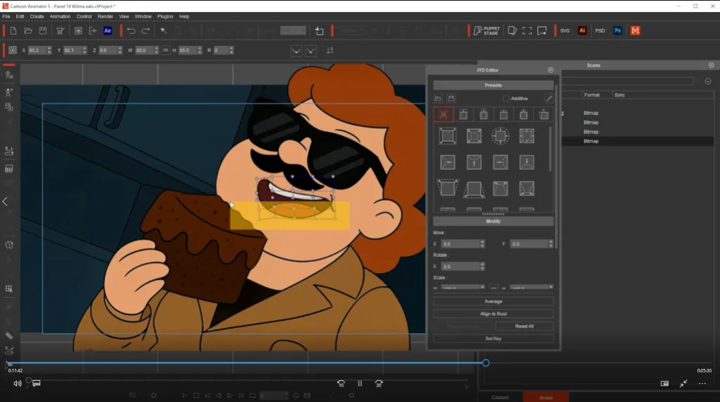Click the Average button
The height and width of the screenshot is (402, 720).
tap(493, 302)
